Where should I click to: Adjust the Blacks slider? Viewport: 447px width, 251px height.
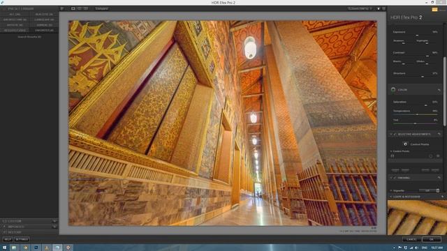(403, 63)
